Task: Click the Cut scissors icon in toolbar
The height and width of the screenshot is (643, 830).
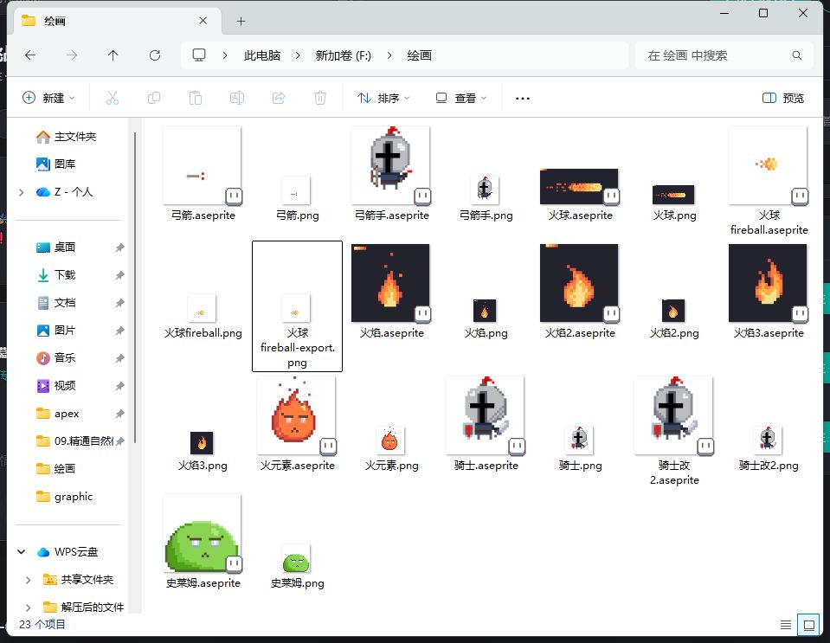Action: click(113, 98)
